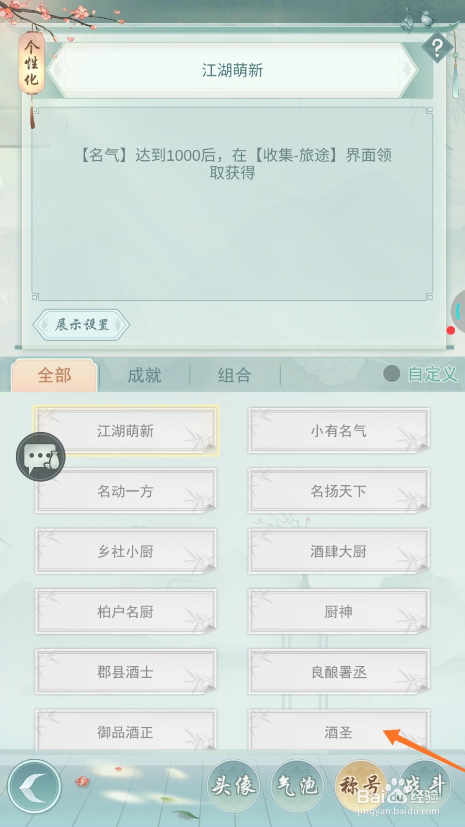Pick the 厨神 title

(339, 611)
